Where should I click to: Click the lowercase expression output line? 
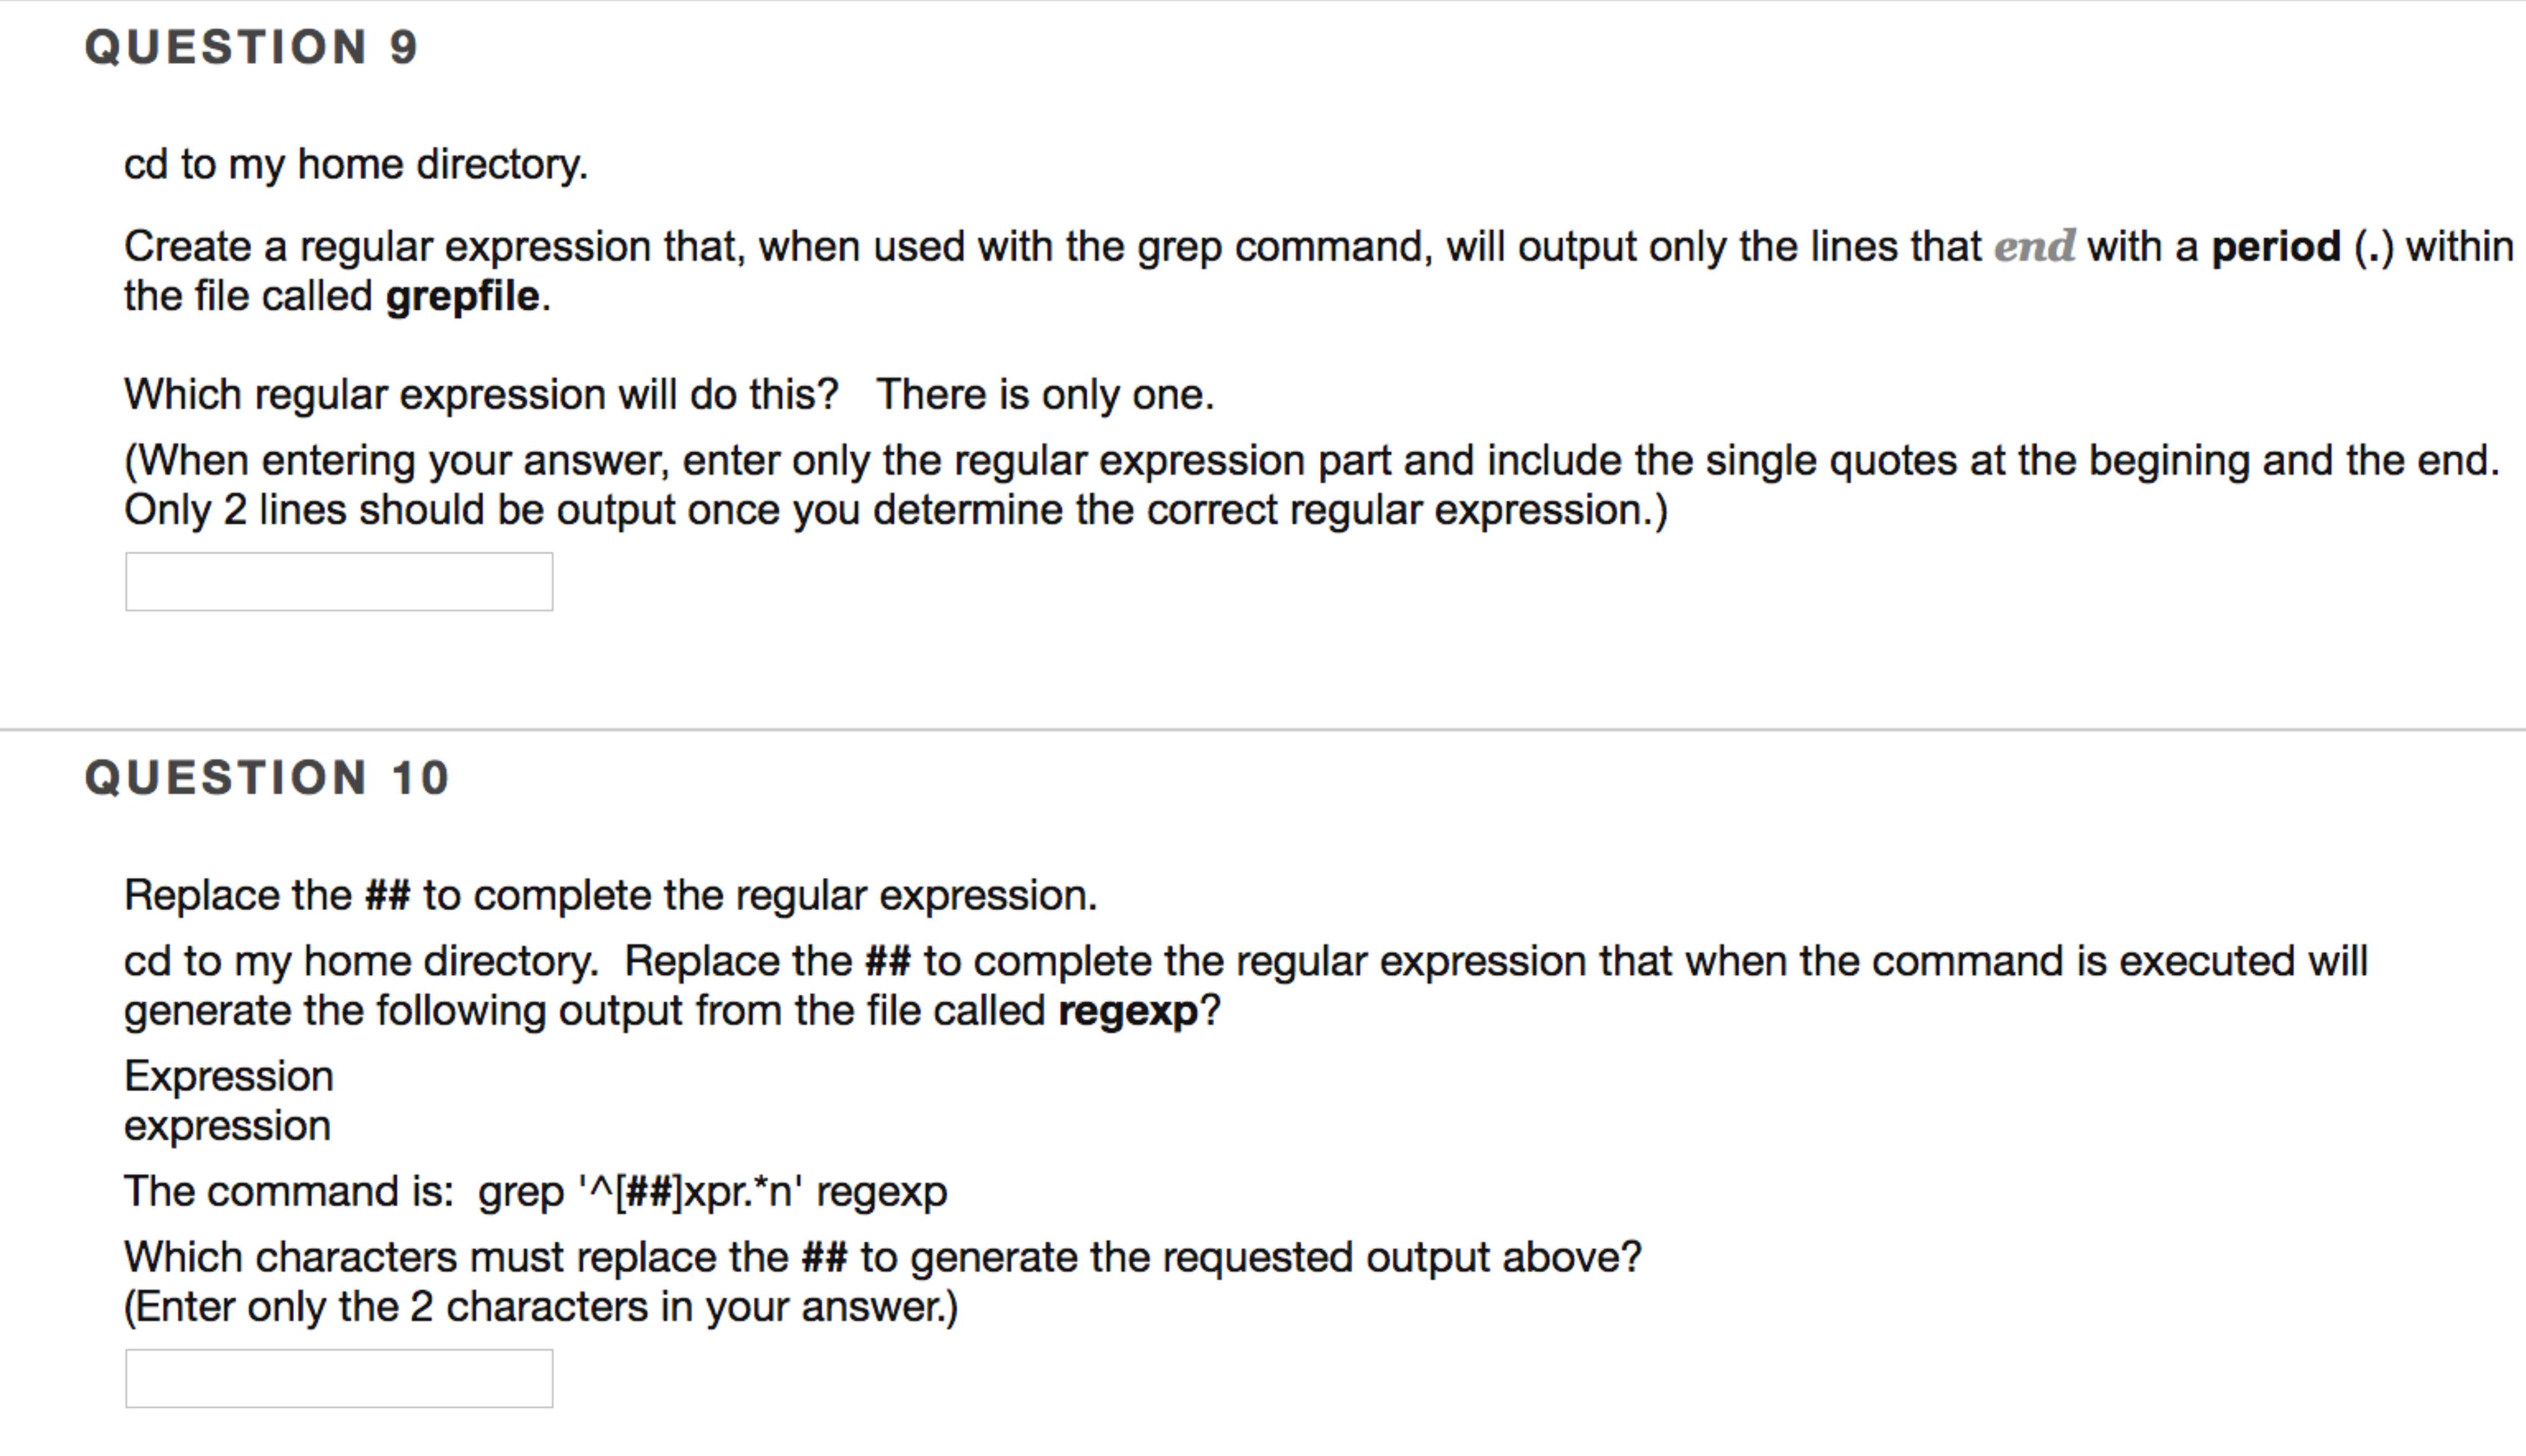[227, 1126]
